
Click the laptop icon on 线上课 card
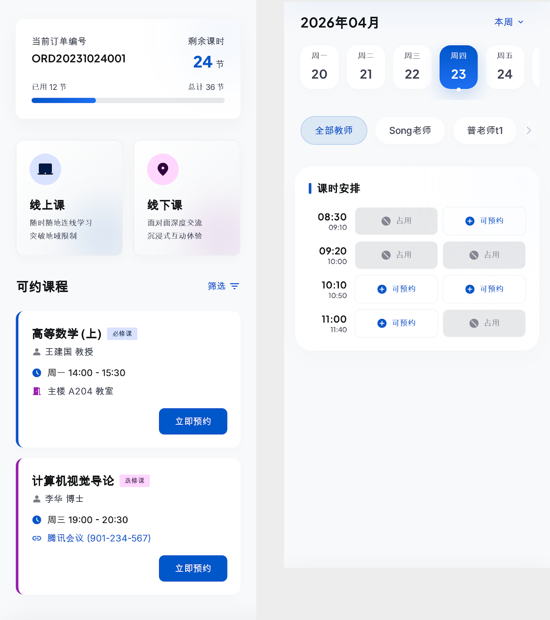click(x=45, y=169)
